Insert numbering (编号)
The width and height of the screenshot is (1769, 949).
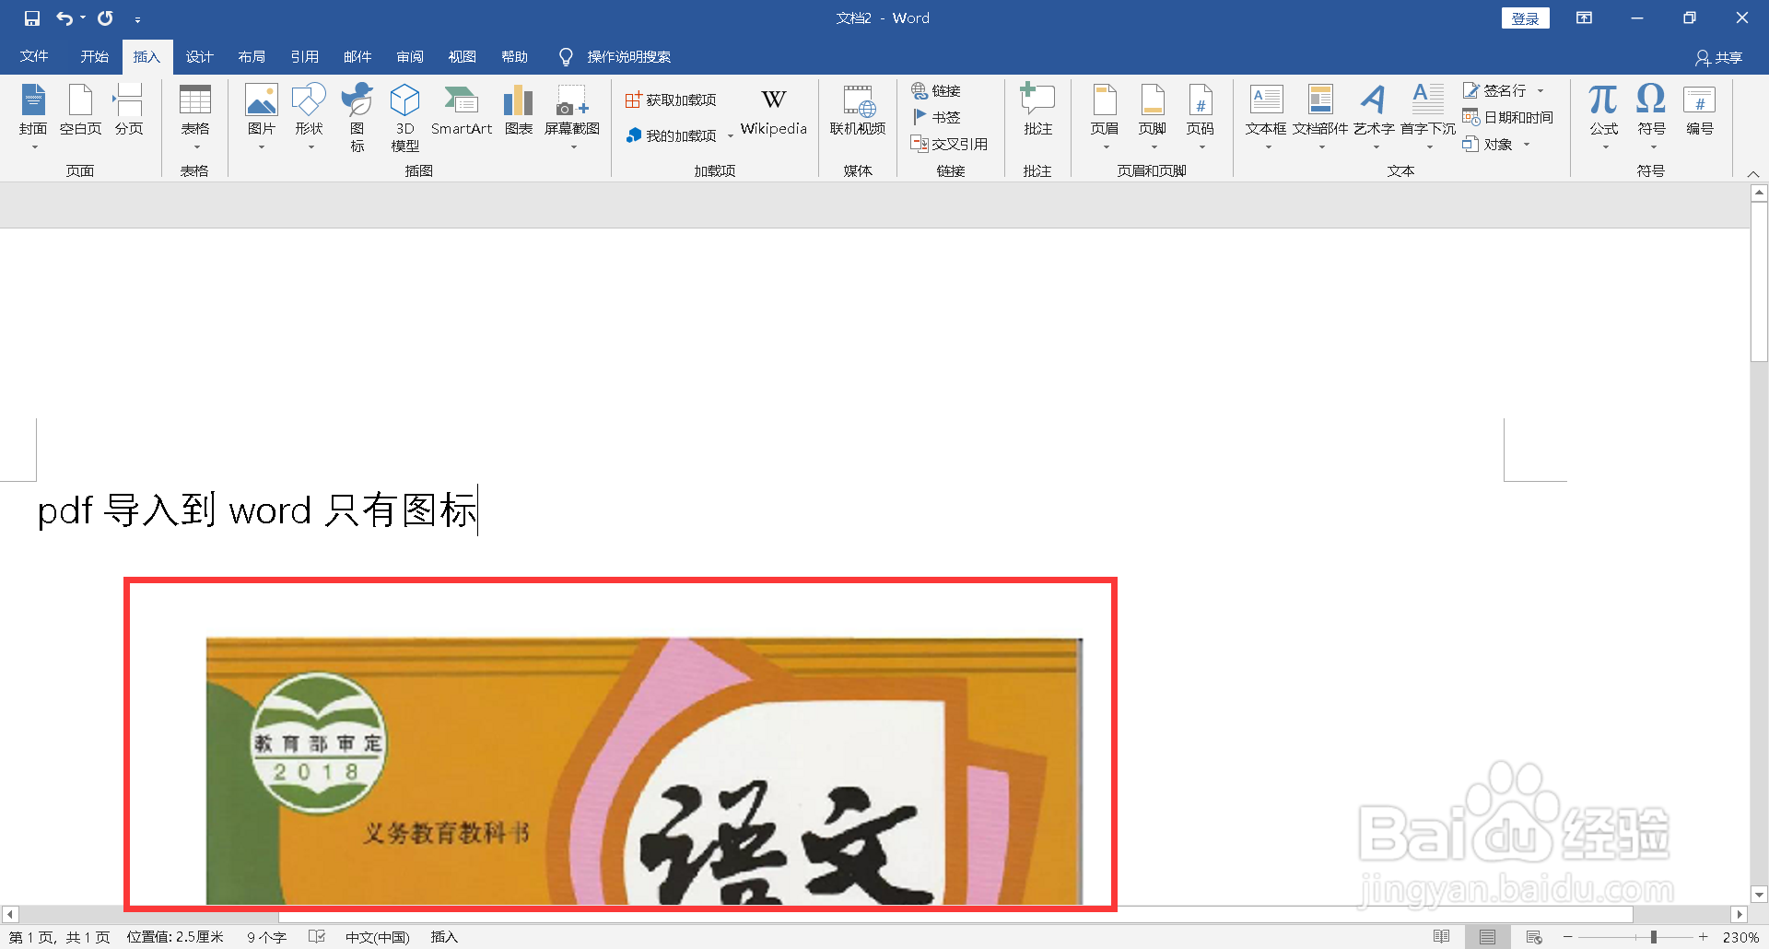tap(1700, 111)
